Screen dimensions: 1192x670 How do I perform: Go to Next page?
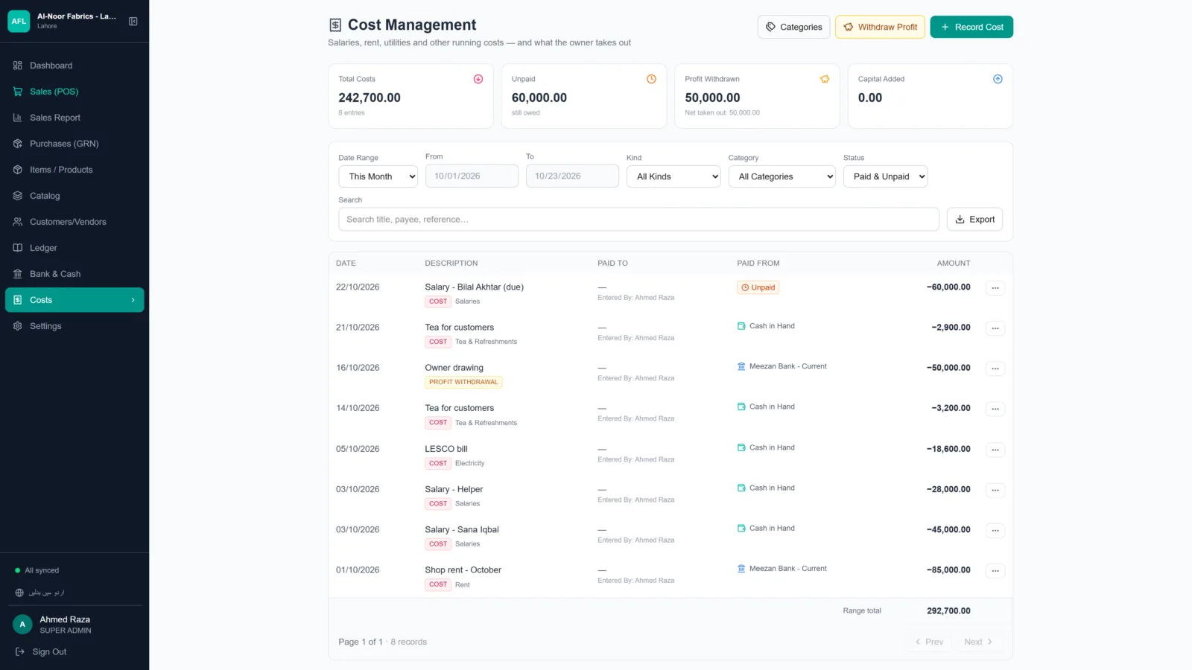click(978, 642)
